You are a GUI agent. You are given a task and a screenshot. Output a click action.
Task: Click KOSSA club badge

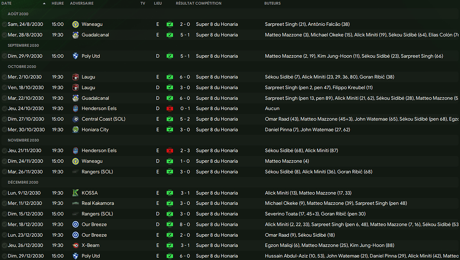(75, 193)
